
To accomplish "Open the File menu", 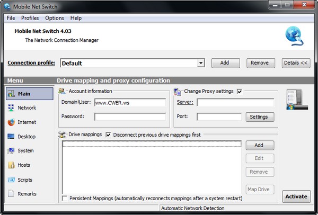I will (11, 18).
